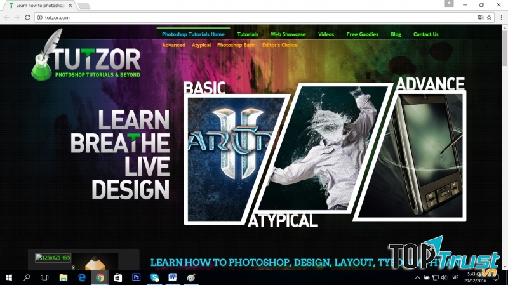Launch Microsoft Edge from the taskbar

[x=82, y=277]
